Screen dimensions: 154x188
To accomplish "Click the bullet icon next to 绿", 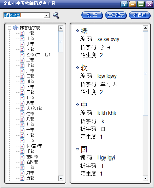I will 77,31.
